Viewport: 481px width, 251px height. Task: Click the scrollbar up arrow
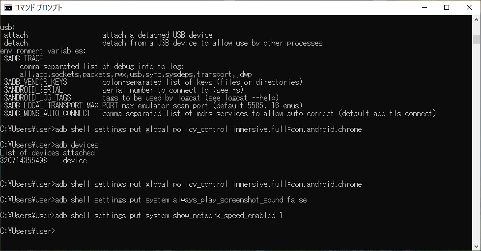coord(476,21)
